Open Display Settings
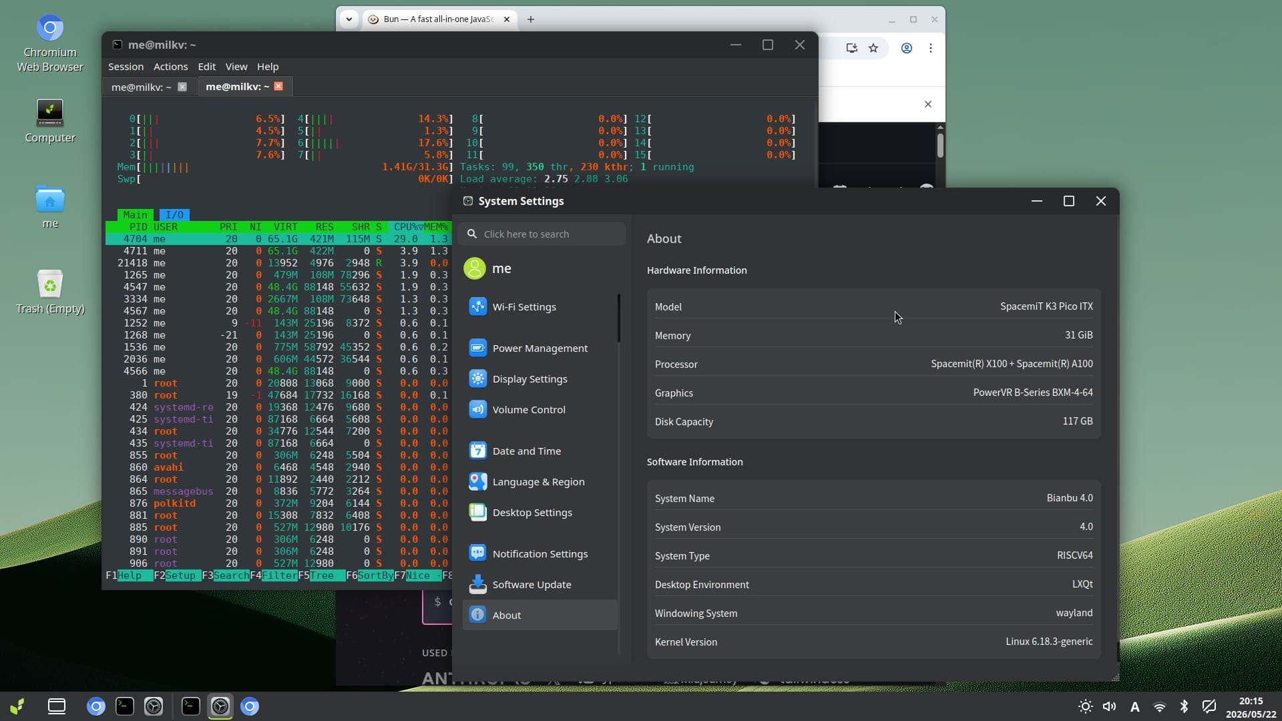This screenshot has width=1282, height=721. click(x=540, y=379)
